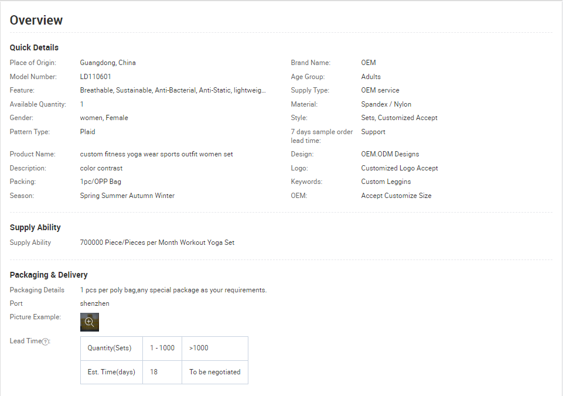
Task: Select the 'Est. Time(days)' table cell
Action: coord(111,373)
